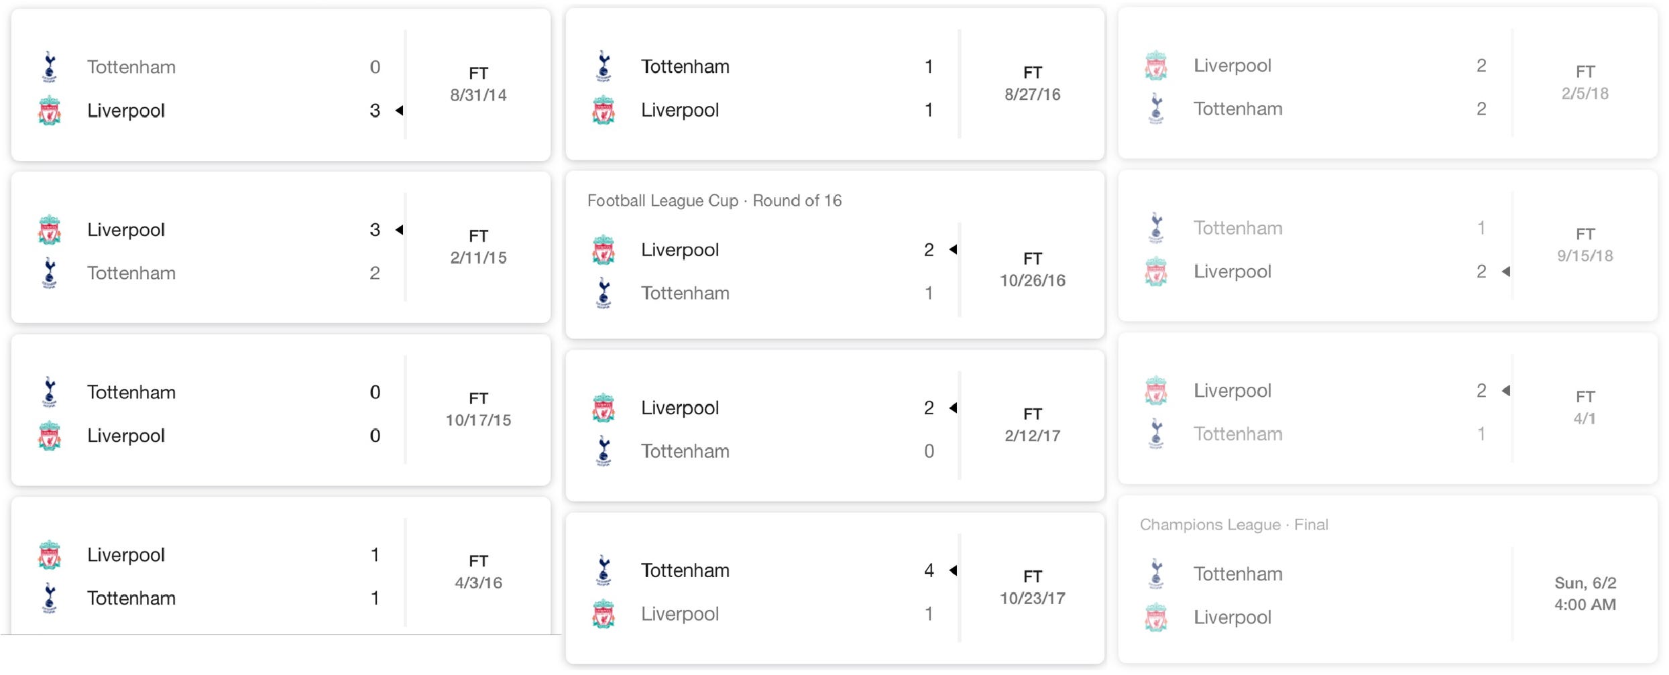Click Tottenham crest in 9/15/18 match card
Image resolution: width=1669 pixels, height=675 pixels.
point(1156,228)
